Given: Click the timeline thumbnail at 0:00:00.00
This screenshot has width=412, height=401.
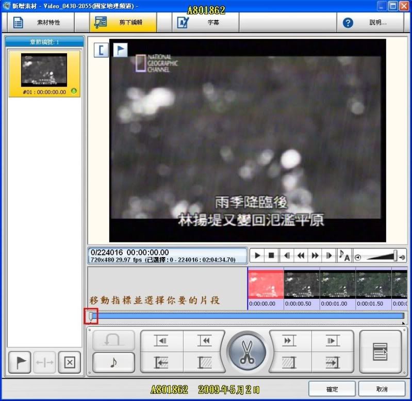Looking at the screenshot, I should pyautogui.click(x=266, y=284).
